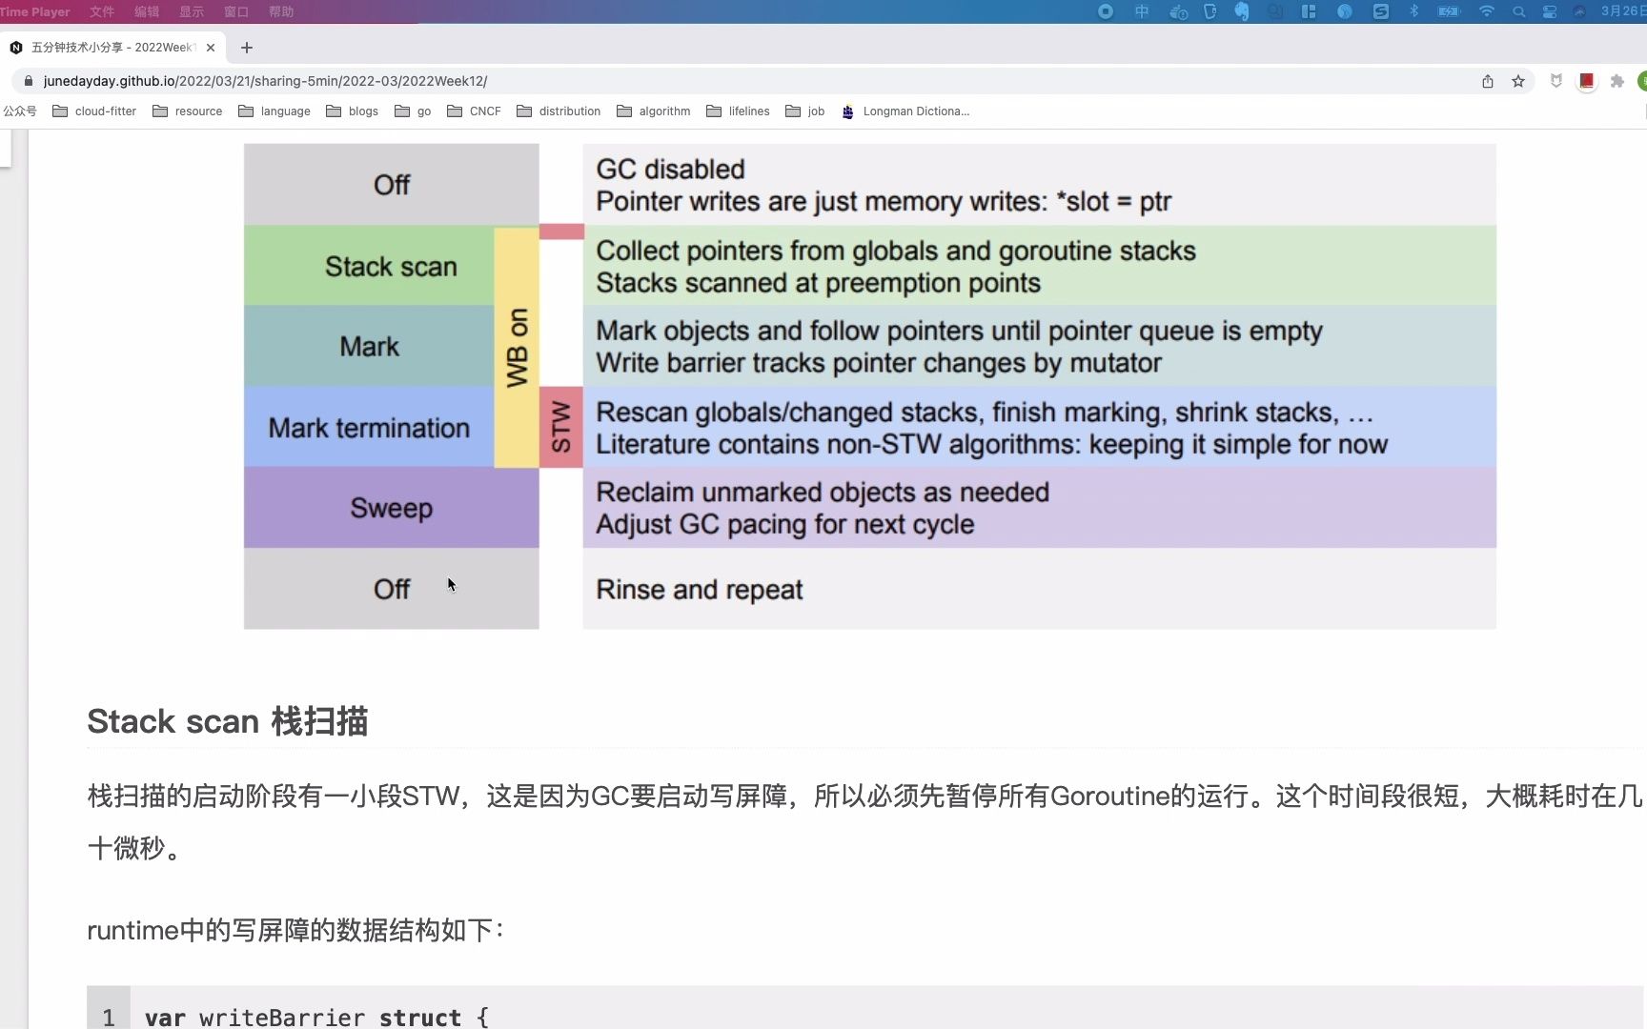This screenshot has height=1029, width=1647.
Task: Toggle the Bluetooth status icon
Action: pos(1413,11)
